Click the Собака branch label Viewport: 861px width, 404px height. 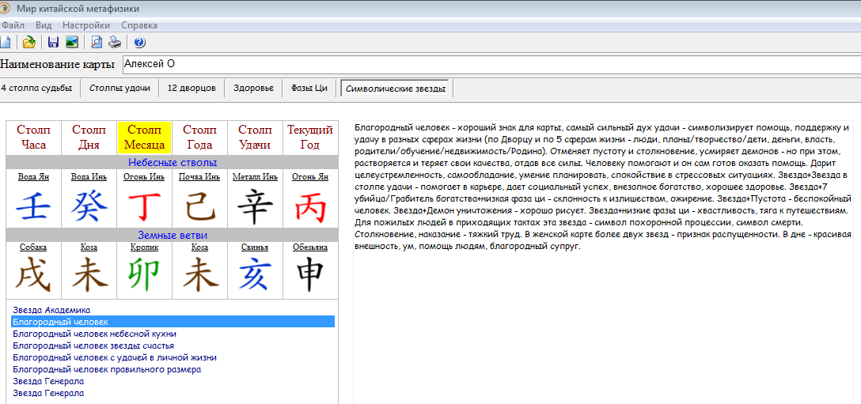click(33, 247)
